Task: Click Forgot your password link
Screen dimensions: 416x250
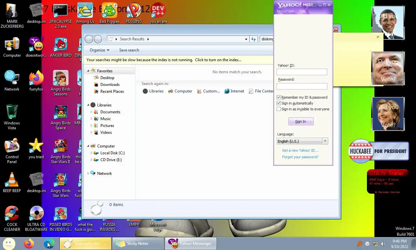Action: [x=300, y=157]
